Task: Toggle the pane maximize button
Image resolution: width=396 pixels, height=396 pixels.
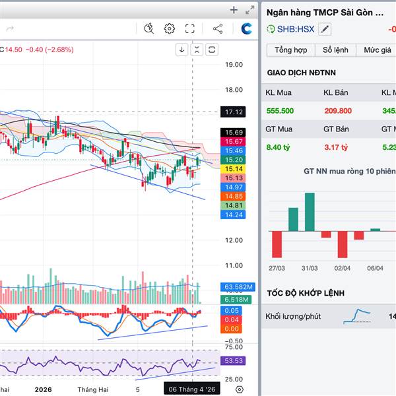Action: pos(212,49)
